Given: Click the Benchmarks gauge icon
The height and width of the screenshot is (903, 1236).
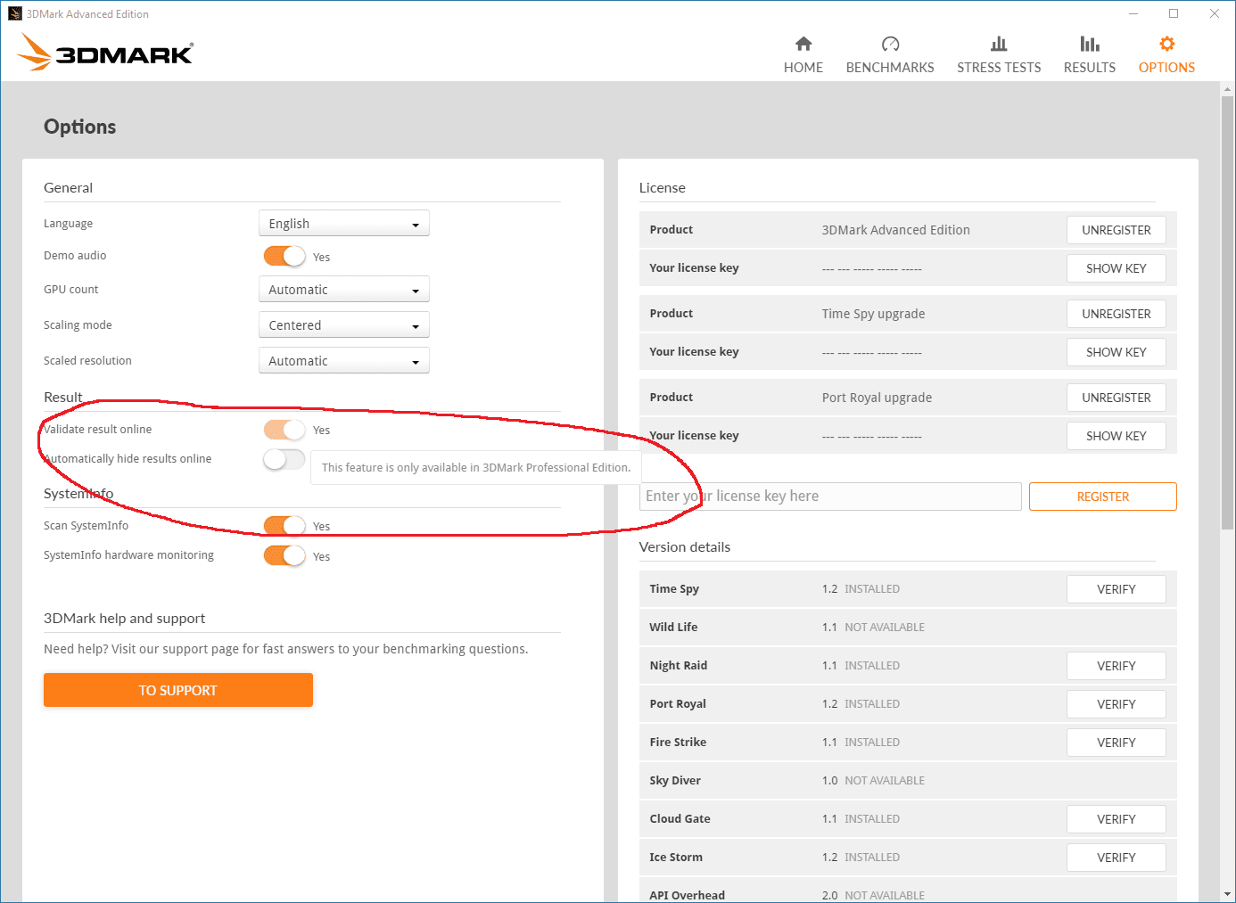Looking at the screenshot, I should [890, 44].
